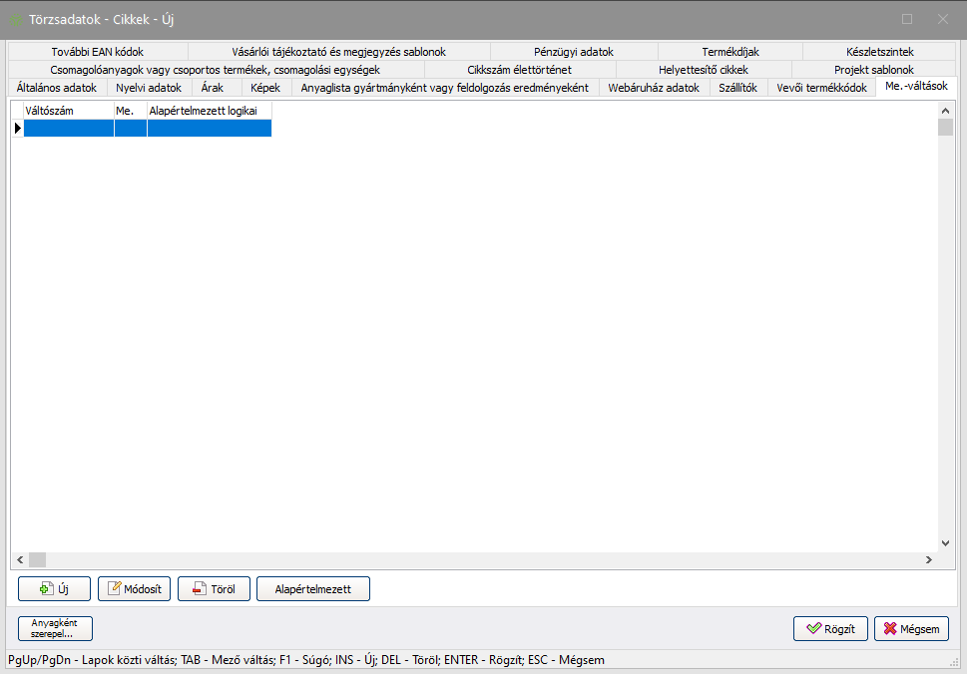
Task: Select the Képek tab
Action: [265, 88]
